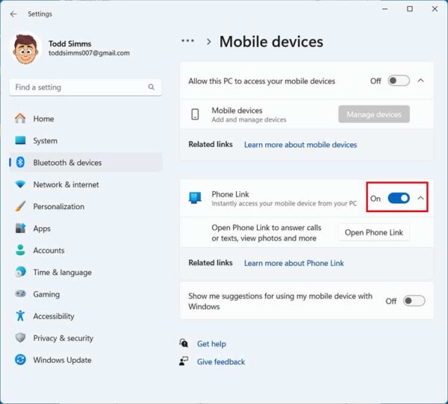Select Time & language label
Viewport: 448px width, 404px height.
pyautogui.click(x=62, y=273)
